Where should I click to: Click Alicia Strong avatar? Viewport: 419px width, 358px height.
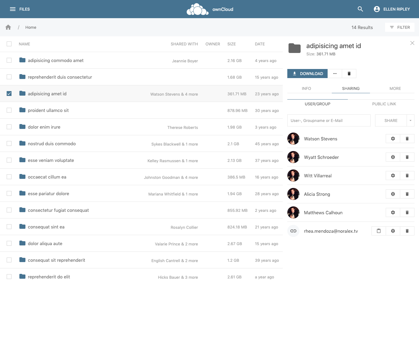[293, 194]
